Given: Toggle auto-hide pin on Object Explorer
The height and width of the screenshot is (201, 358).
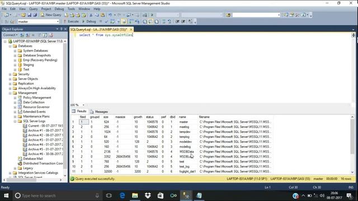Looking at the screenshot, I should (61, 29).
